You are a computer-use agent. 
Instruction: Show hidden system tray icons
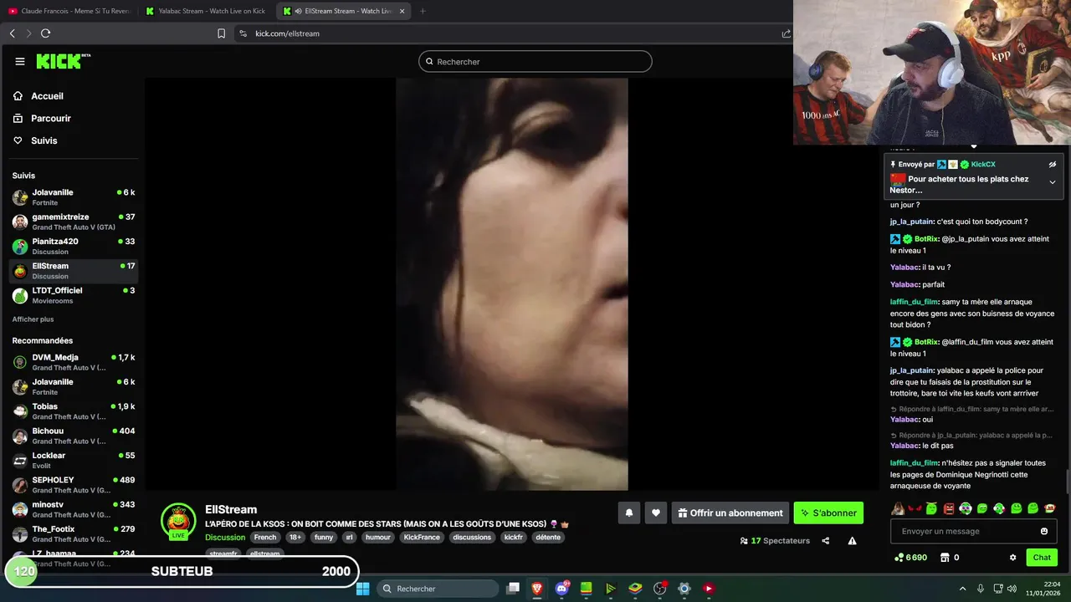962,589
